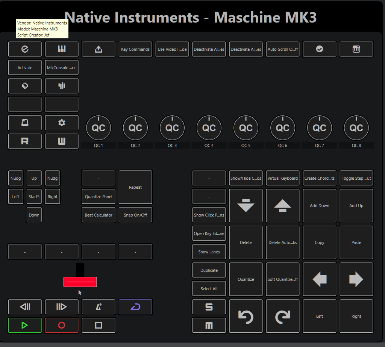
Task: Click Create Chord...ts button
Action: [x=320, y=178]
